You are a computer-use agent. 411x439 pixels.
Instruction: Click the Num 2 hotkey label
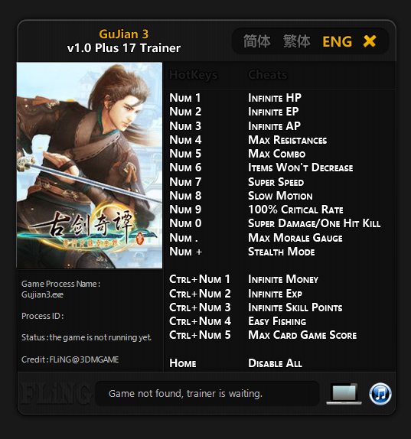coord(185,112)
